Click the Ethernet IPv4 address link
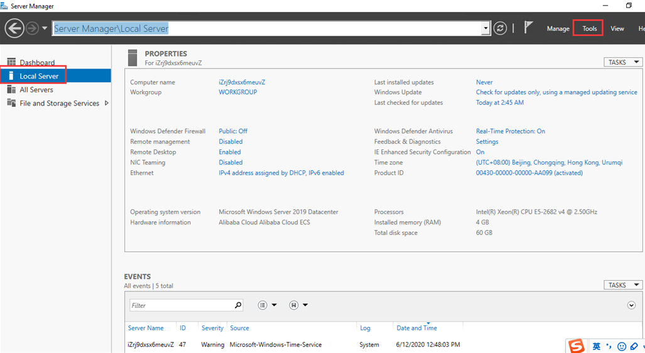The image size is (645, 353). [x=281, y=173]
